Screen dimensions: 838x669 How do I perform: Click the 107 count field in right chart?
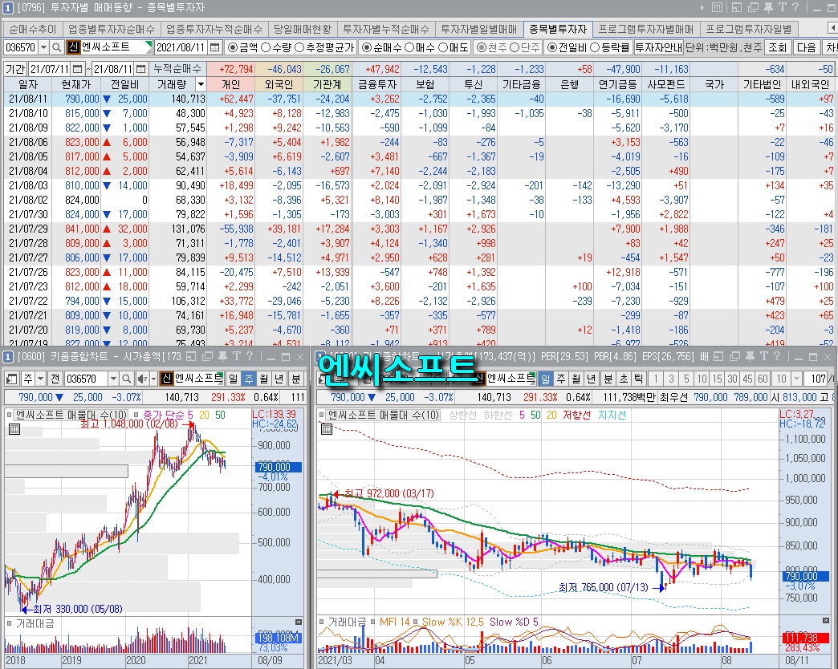(816, 379)
